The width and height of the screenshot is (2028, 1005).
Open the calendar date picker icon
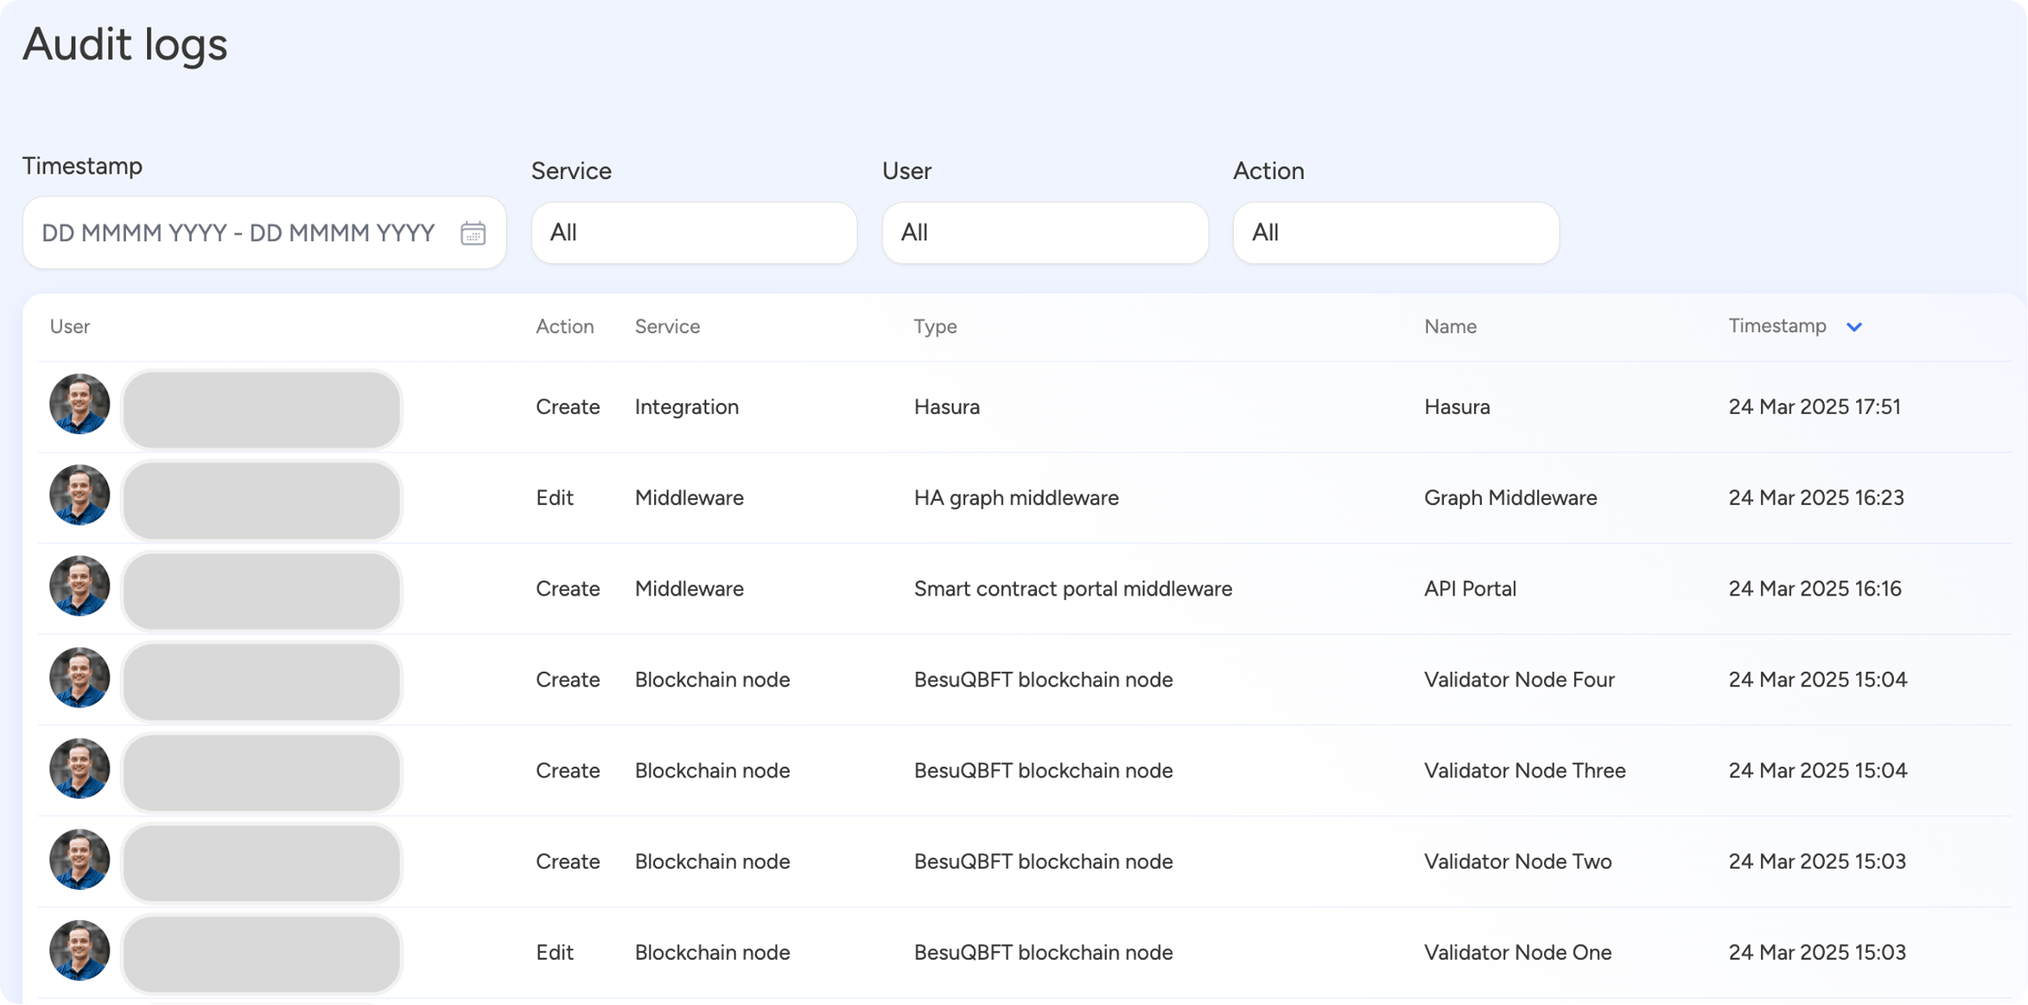472,233
